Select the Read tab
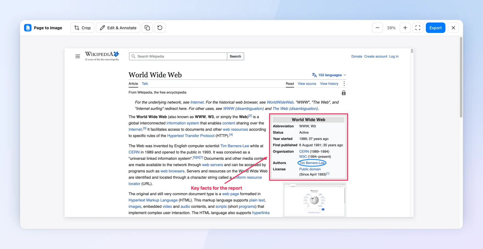The height and width of the screenshot is (249, 483). point(290,84)
